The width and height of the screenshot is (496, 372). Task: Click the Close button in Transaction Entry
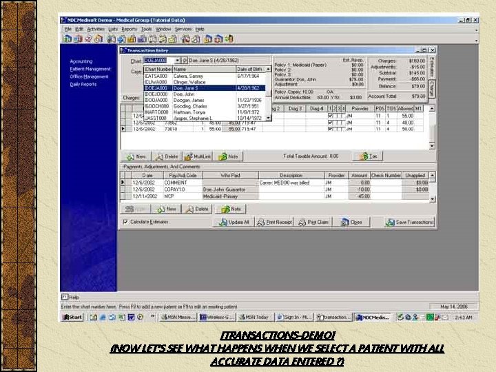[351, 222]
